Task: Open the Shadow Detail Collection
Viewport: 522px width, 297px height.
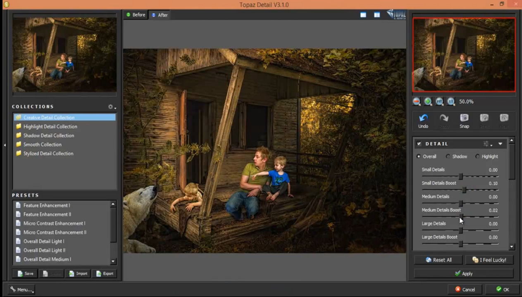Action: coord(49,135)
